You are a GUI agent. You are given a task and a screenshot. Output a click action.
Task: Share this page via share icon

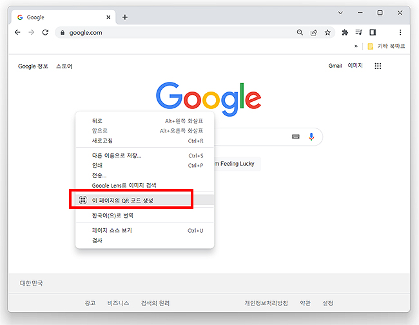click(314, 32)
